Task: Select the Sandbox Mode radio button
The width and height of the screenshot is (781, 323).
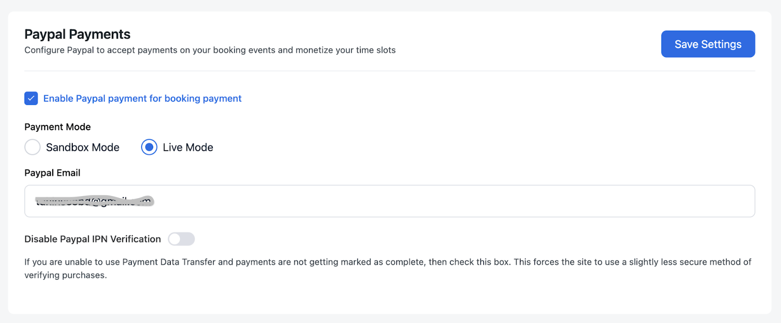Action: (x=32, y=147)
